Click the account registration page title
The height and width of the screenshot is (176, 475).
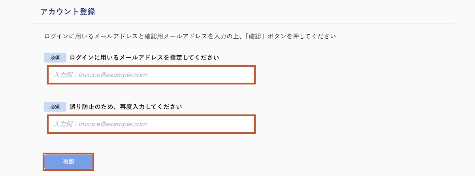pyautogui.click(x=68, y=12)
